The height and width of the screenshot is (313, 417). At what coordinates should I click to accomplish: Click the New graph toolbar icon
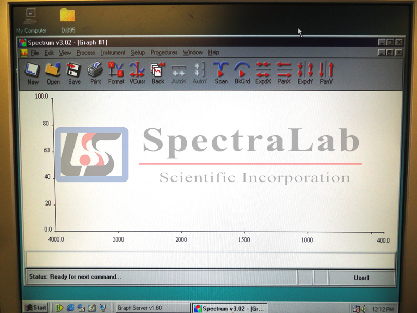[x=32, y=73]
